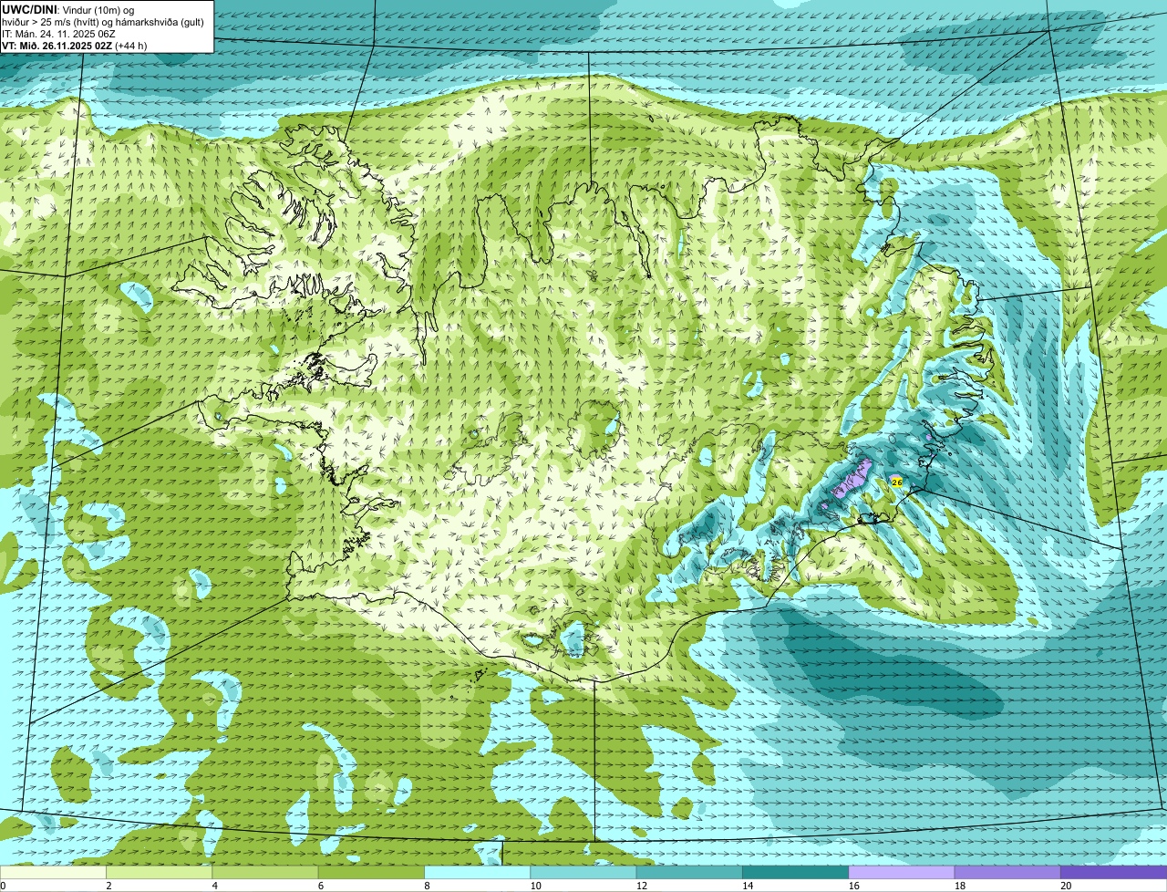This screenshot has height=892, width=1167.
Task: Select the title line 'UWC/DINI: Vindur (10m) og'
Action: [x=68, y=9]
